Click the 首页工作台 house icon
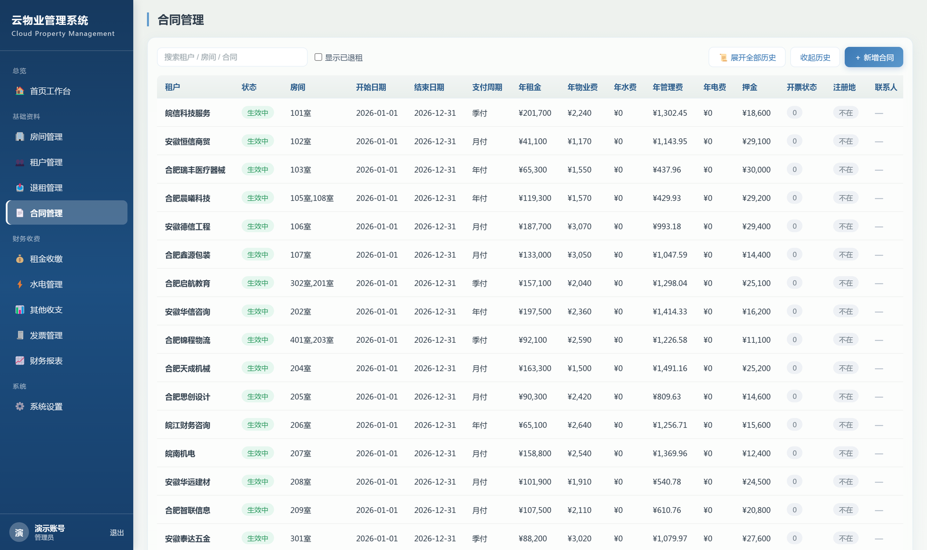Viewport: 927px width, 550px height. [x=20, y=91]
